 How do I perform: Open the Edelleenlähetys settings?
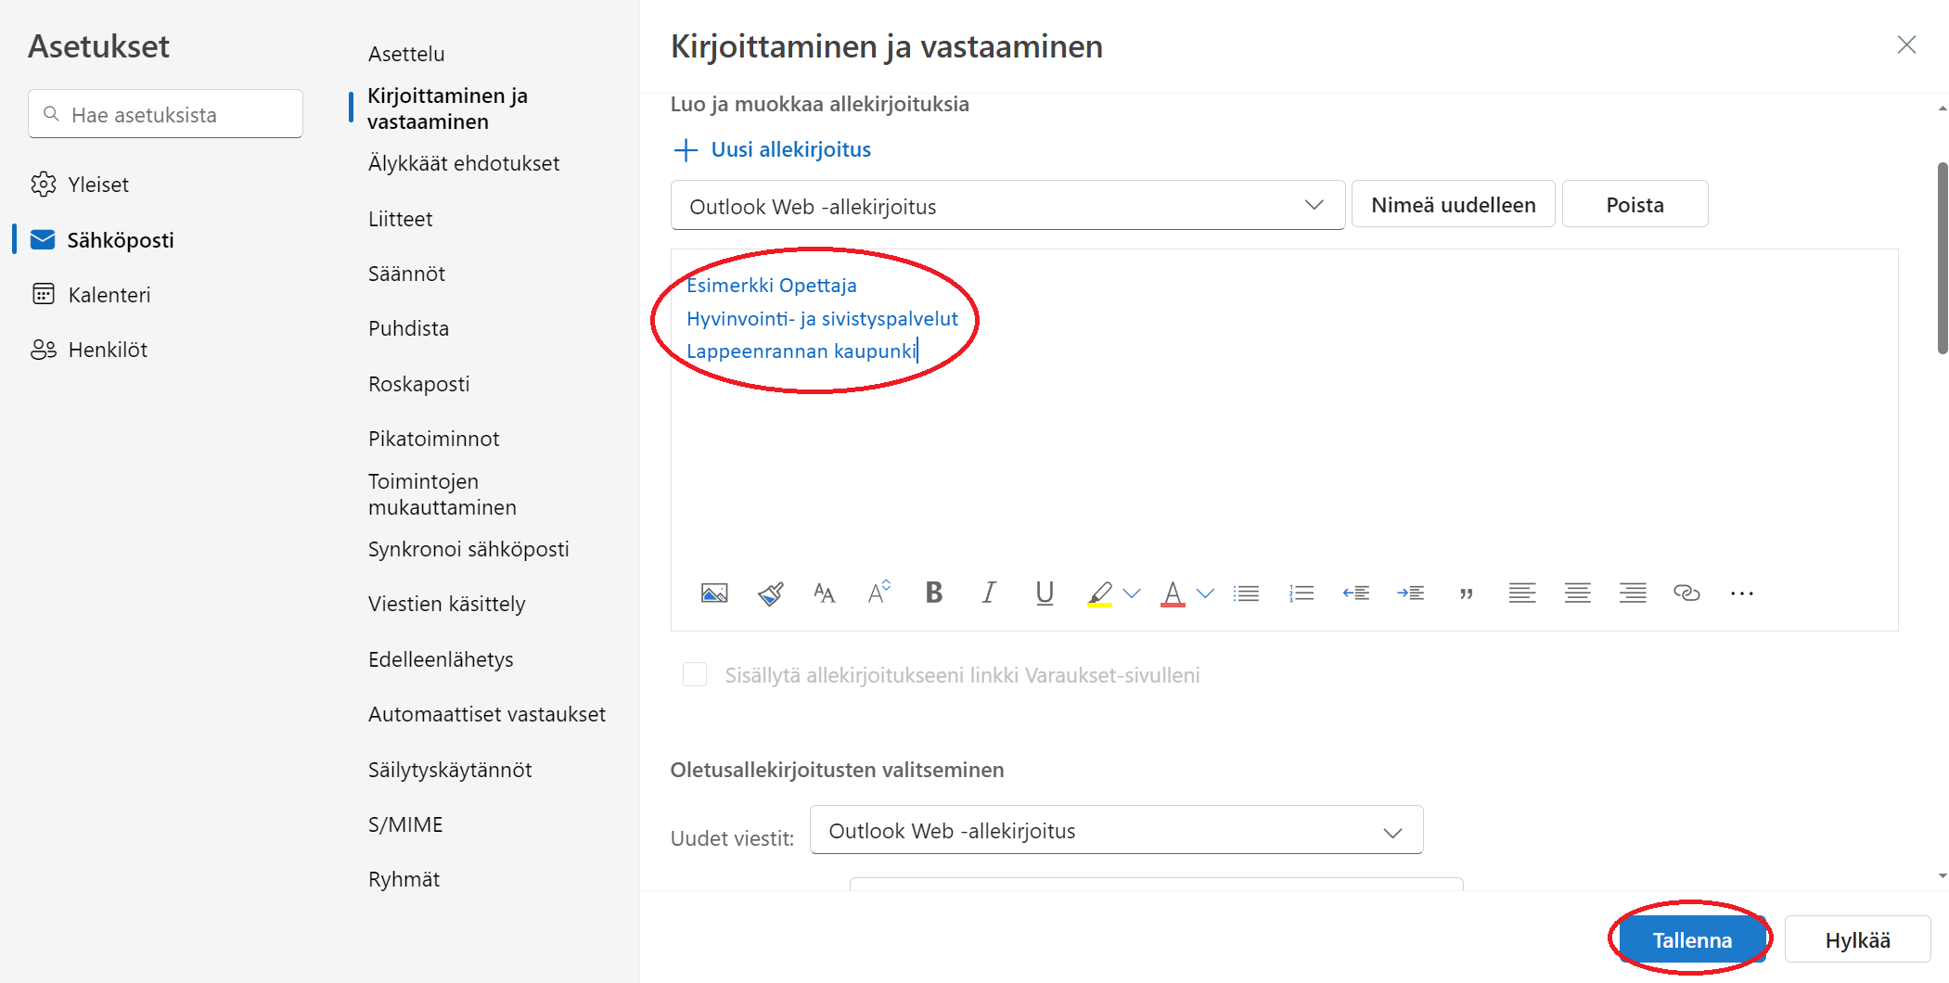click(x=441, y=659)
